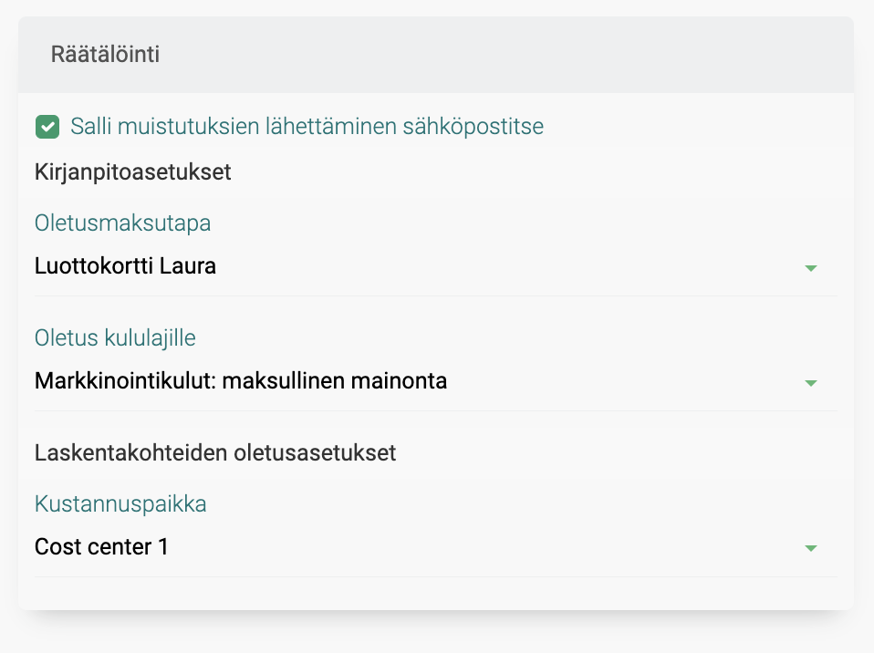Screen dimensions: 874x653
Task: Select the 'Markkinointikulut: maksullinen mainonta' field value
Action: pos(241,381)
